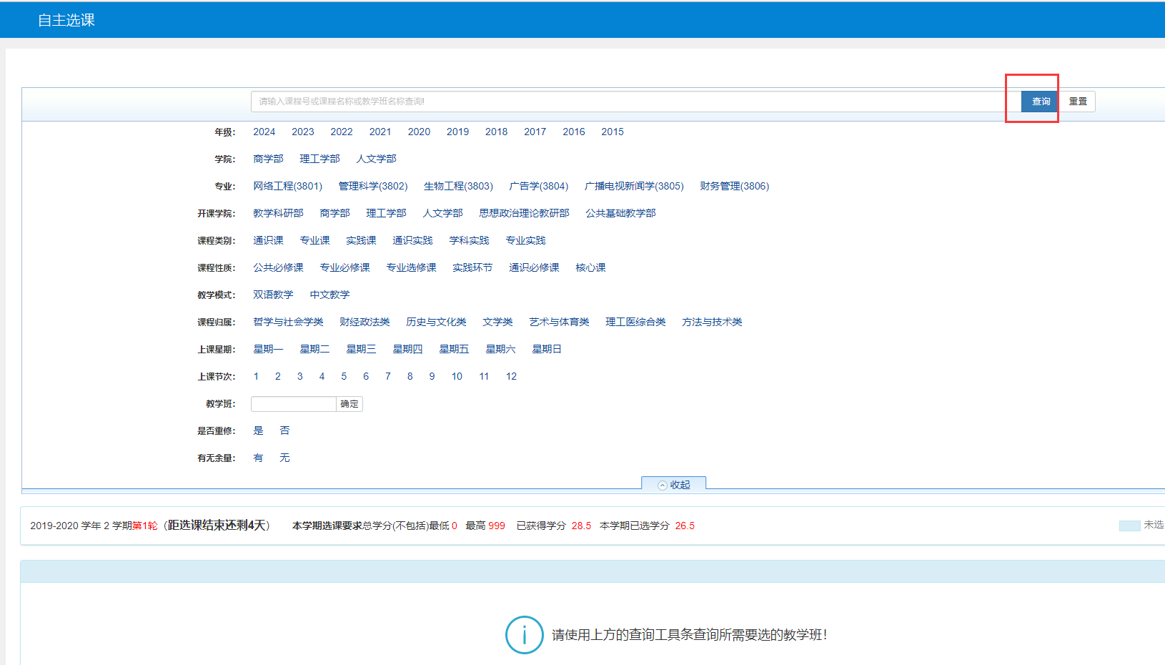The width and height of the screenshot is (1165, 665).
Task: Click the 查询 search button
Action: click(x=1040, y=102)
